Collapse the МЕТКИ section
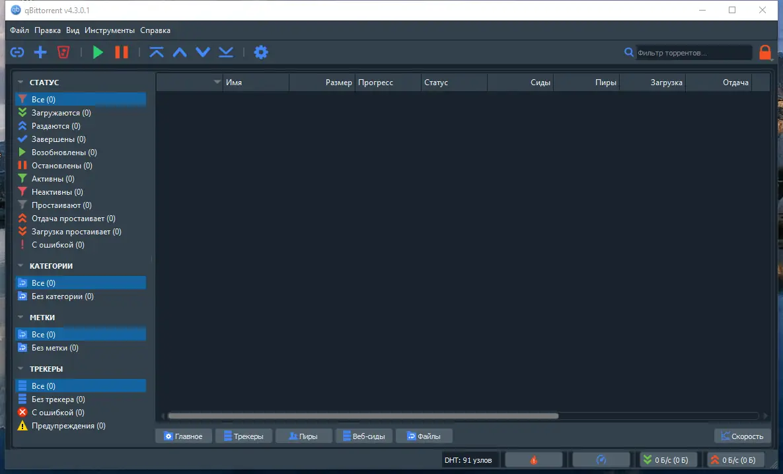The width and height of the screenshot is (783, 474). [x=20, y=318]
